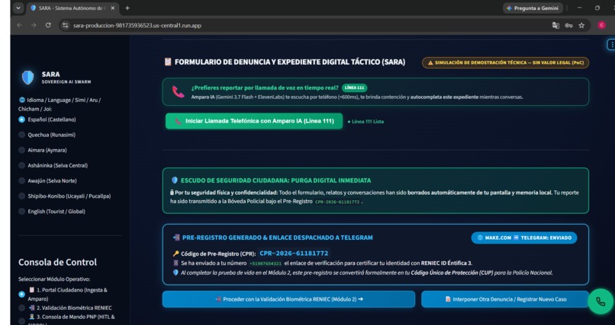
Task: Click Seleccionar Módulo Operativo label
Action: point(54,279)
